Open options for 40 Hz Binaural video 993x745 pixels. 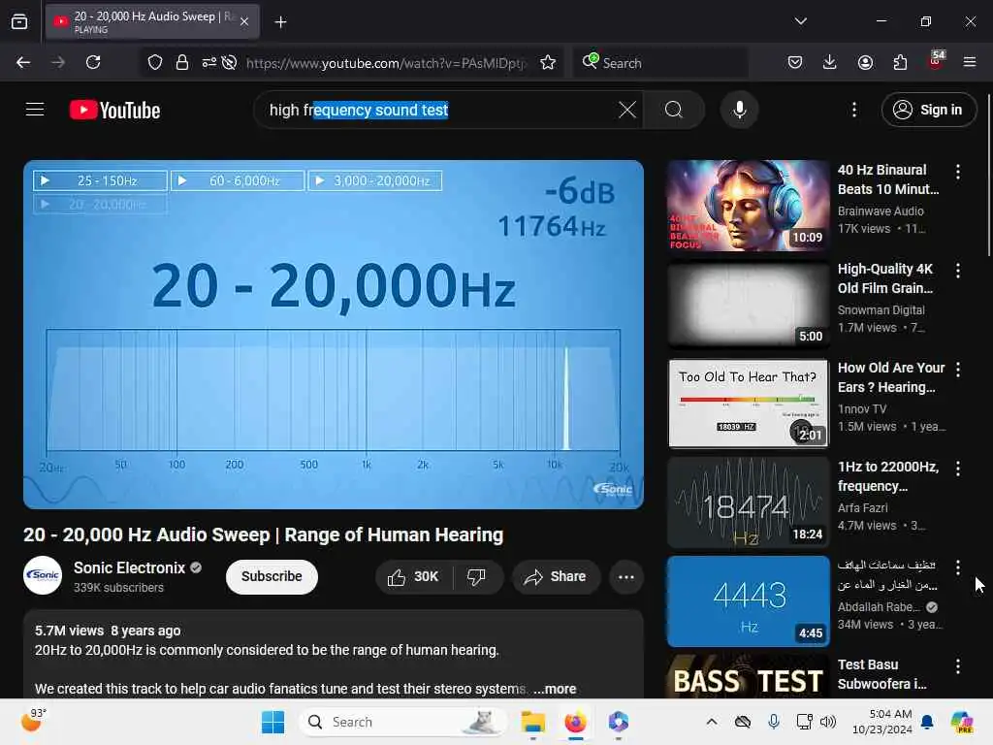pyautogui.click(x=957, y=171)
